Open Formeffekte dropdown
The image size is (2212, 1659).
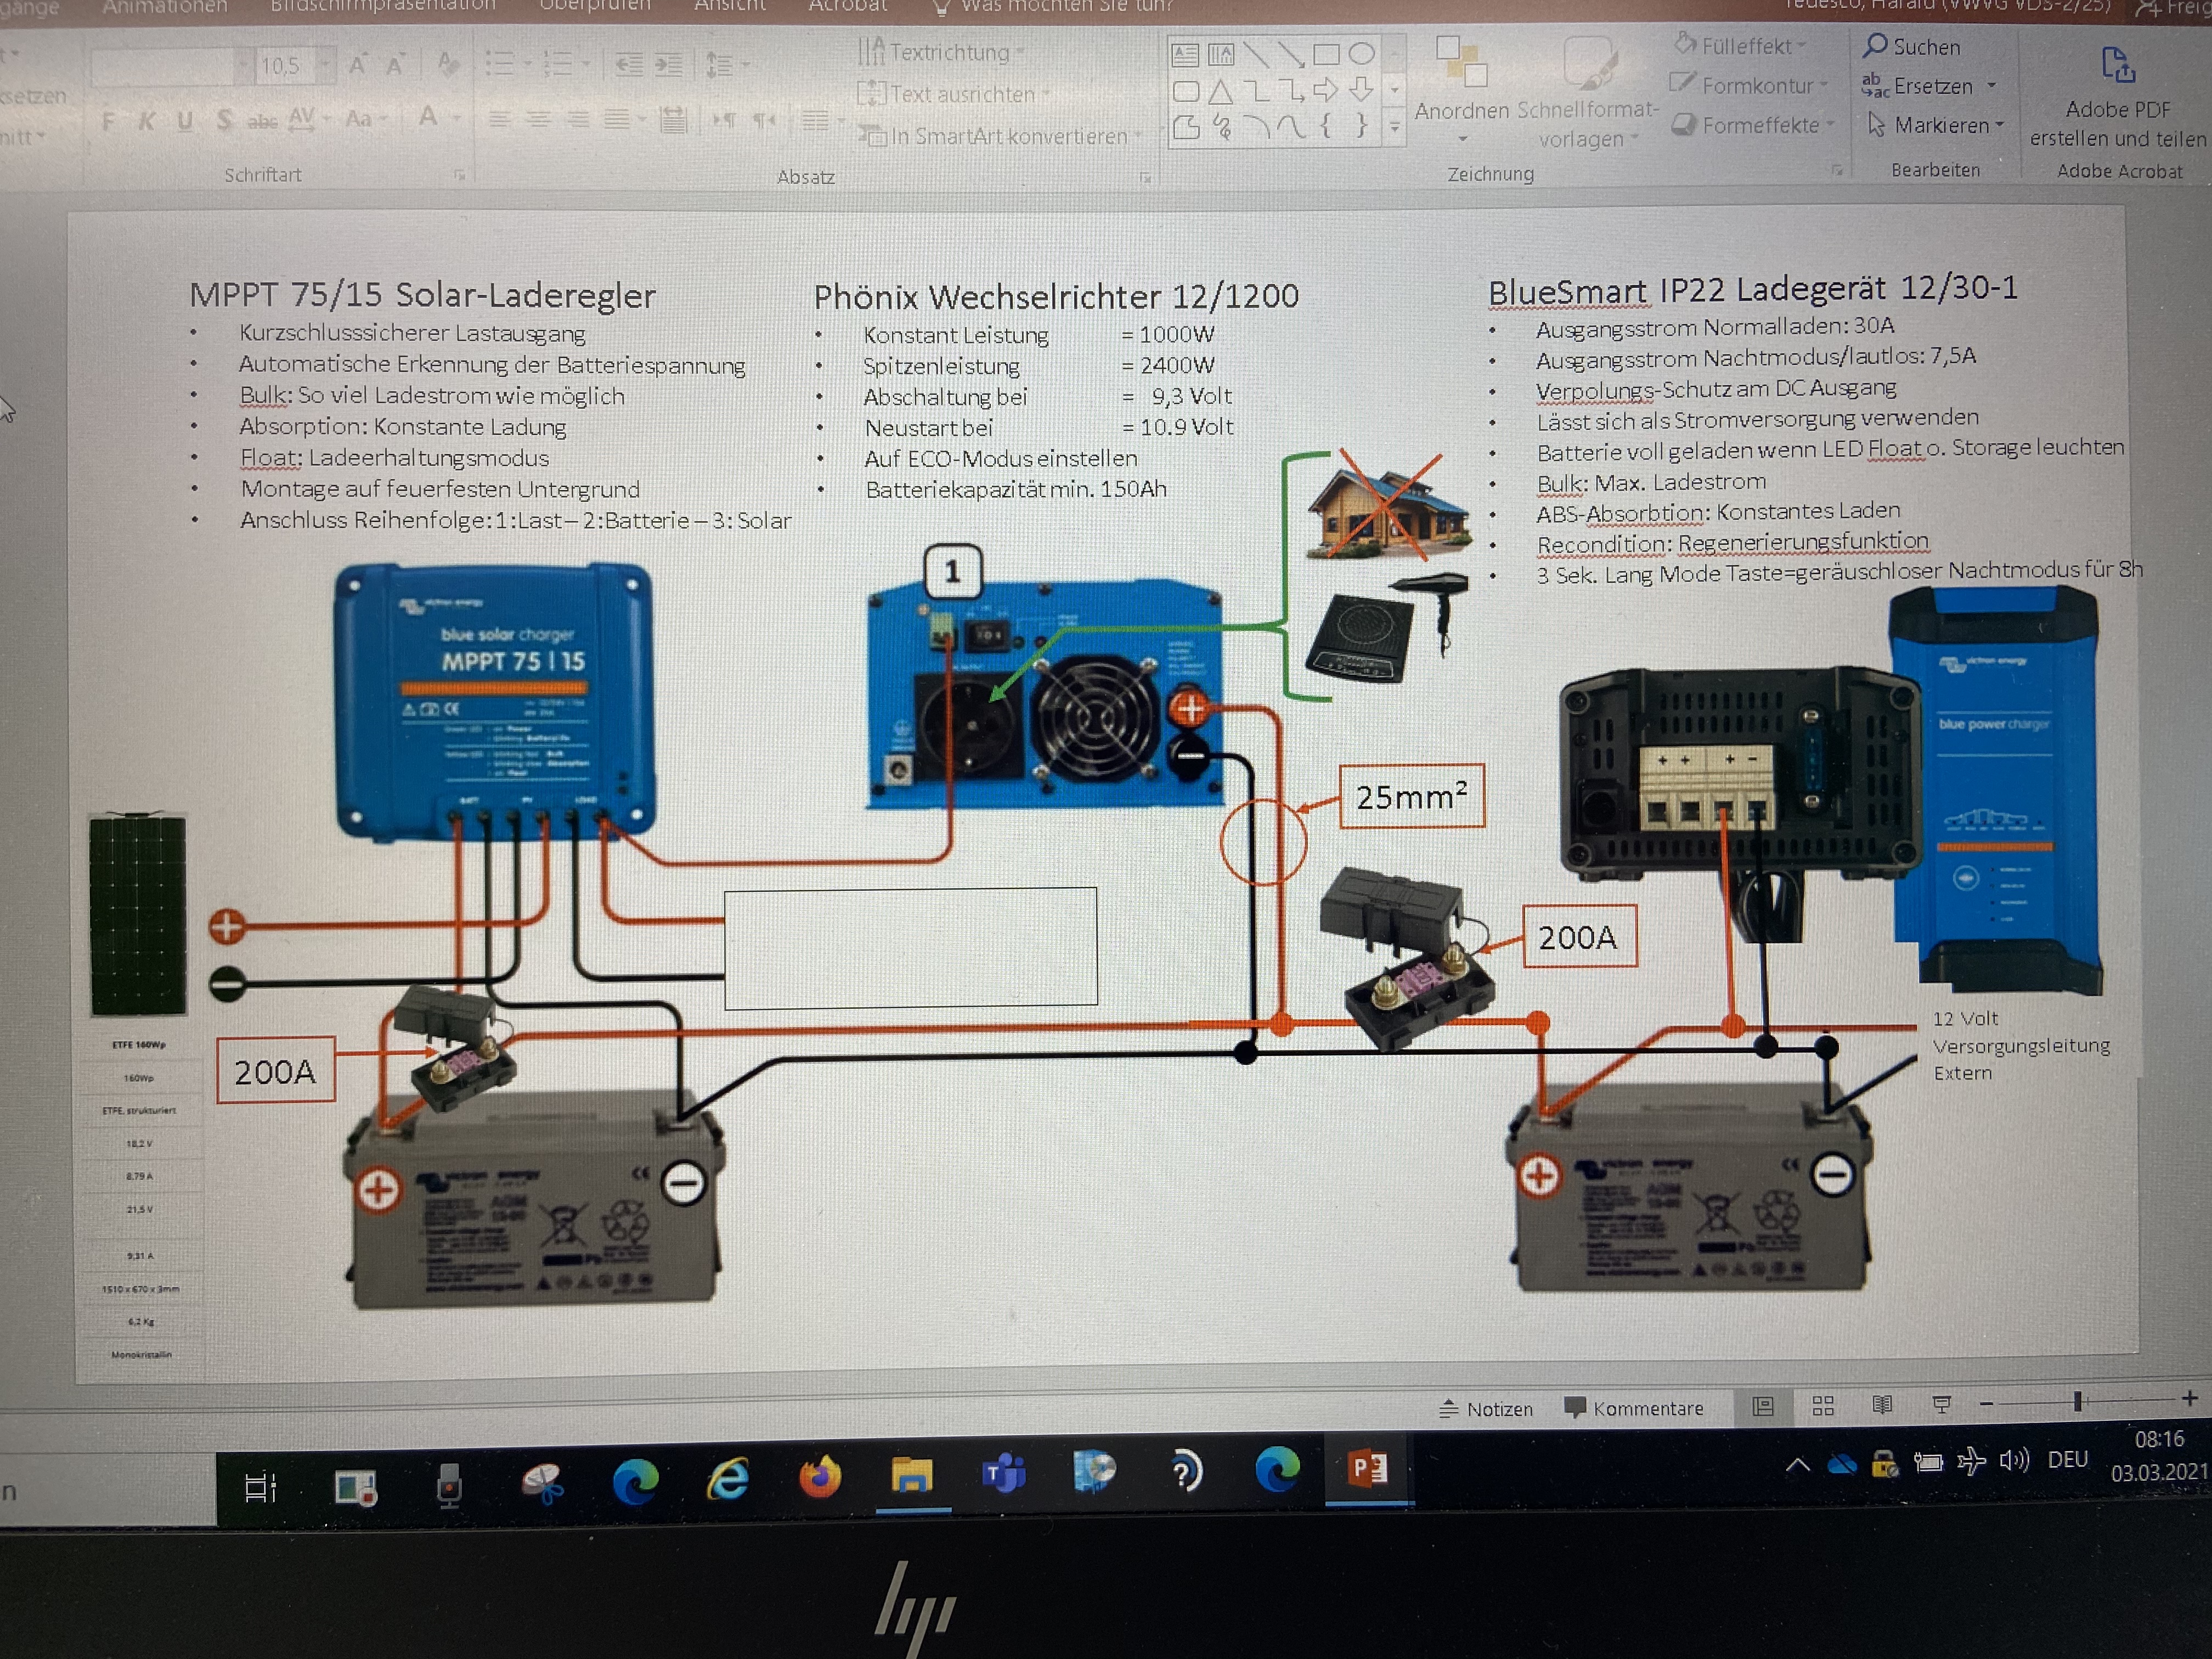[x=1753, y=125]
